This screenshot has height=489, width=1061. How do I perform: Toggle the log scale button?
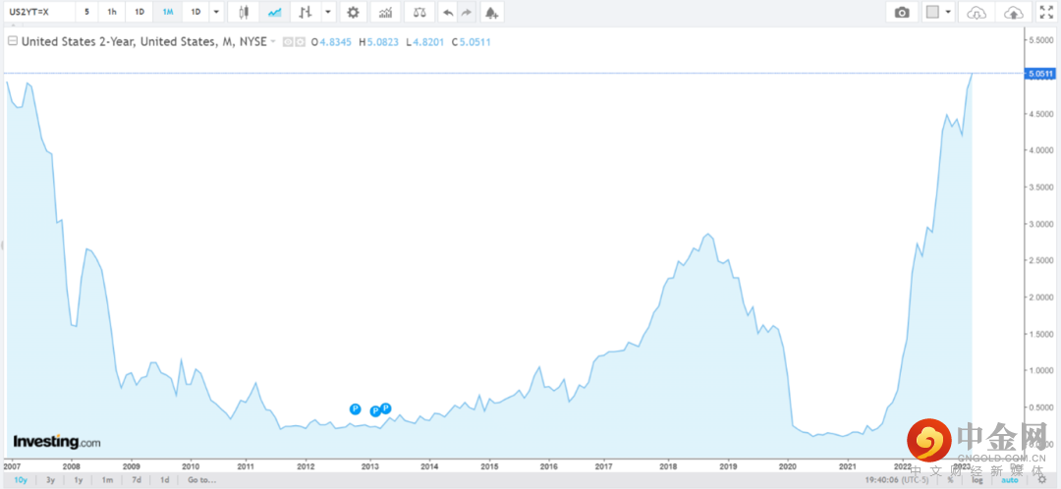coord(977,480)
